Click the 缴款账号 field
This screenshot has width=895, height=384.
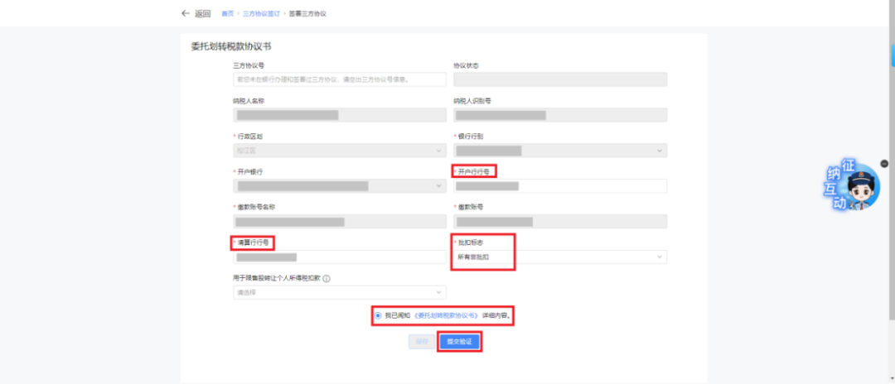560,222
